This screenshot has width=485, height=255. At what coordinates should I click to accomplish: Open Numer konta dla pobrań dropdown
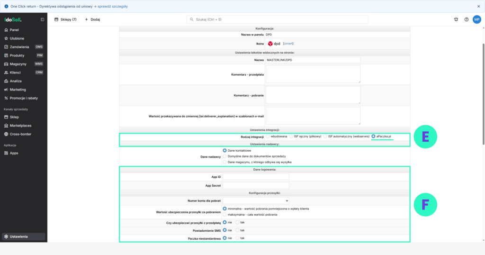[256, 201]
